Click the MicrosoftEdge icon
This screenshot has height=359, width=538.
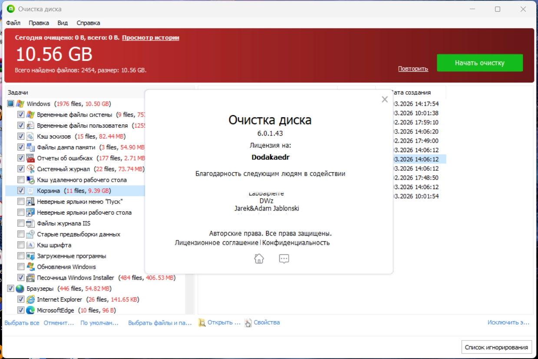(x=30, y=310)
